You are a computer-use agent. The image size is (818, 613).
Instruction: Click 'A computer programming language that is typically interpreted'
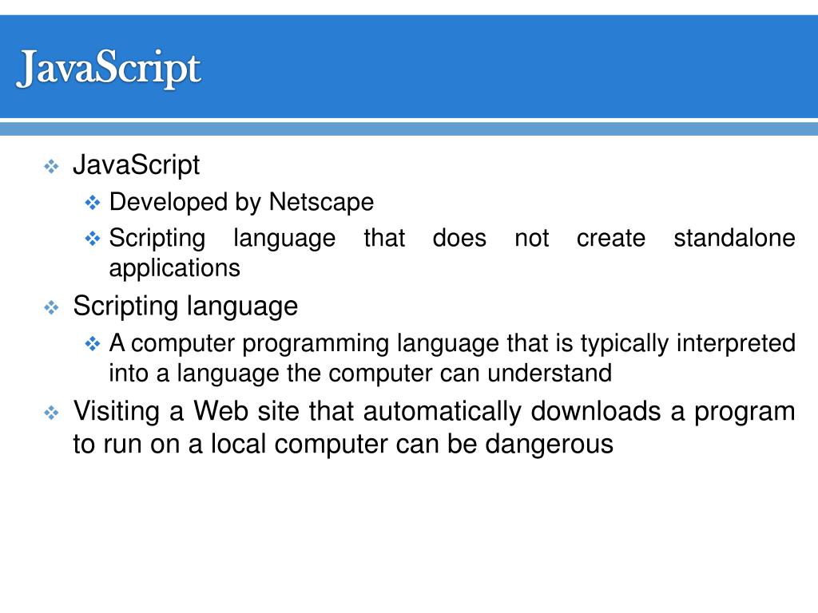tap(452, 343)
